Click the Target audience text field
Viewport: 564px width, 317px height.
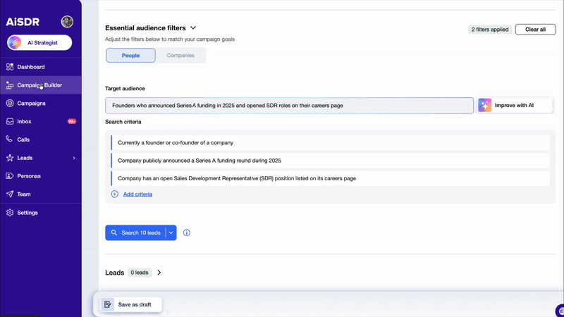click(x=289, y=106)
